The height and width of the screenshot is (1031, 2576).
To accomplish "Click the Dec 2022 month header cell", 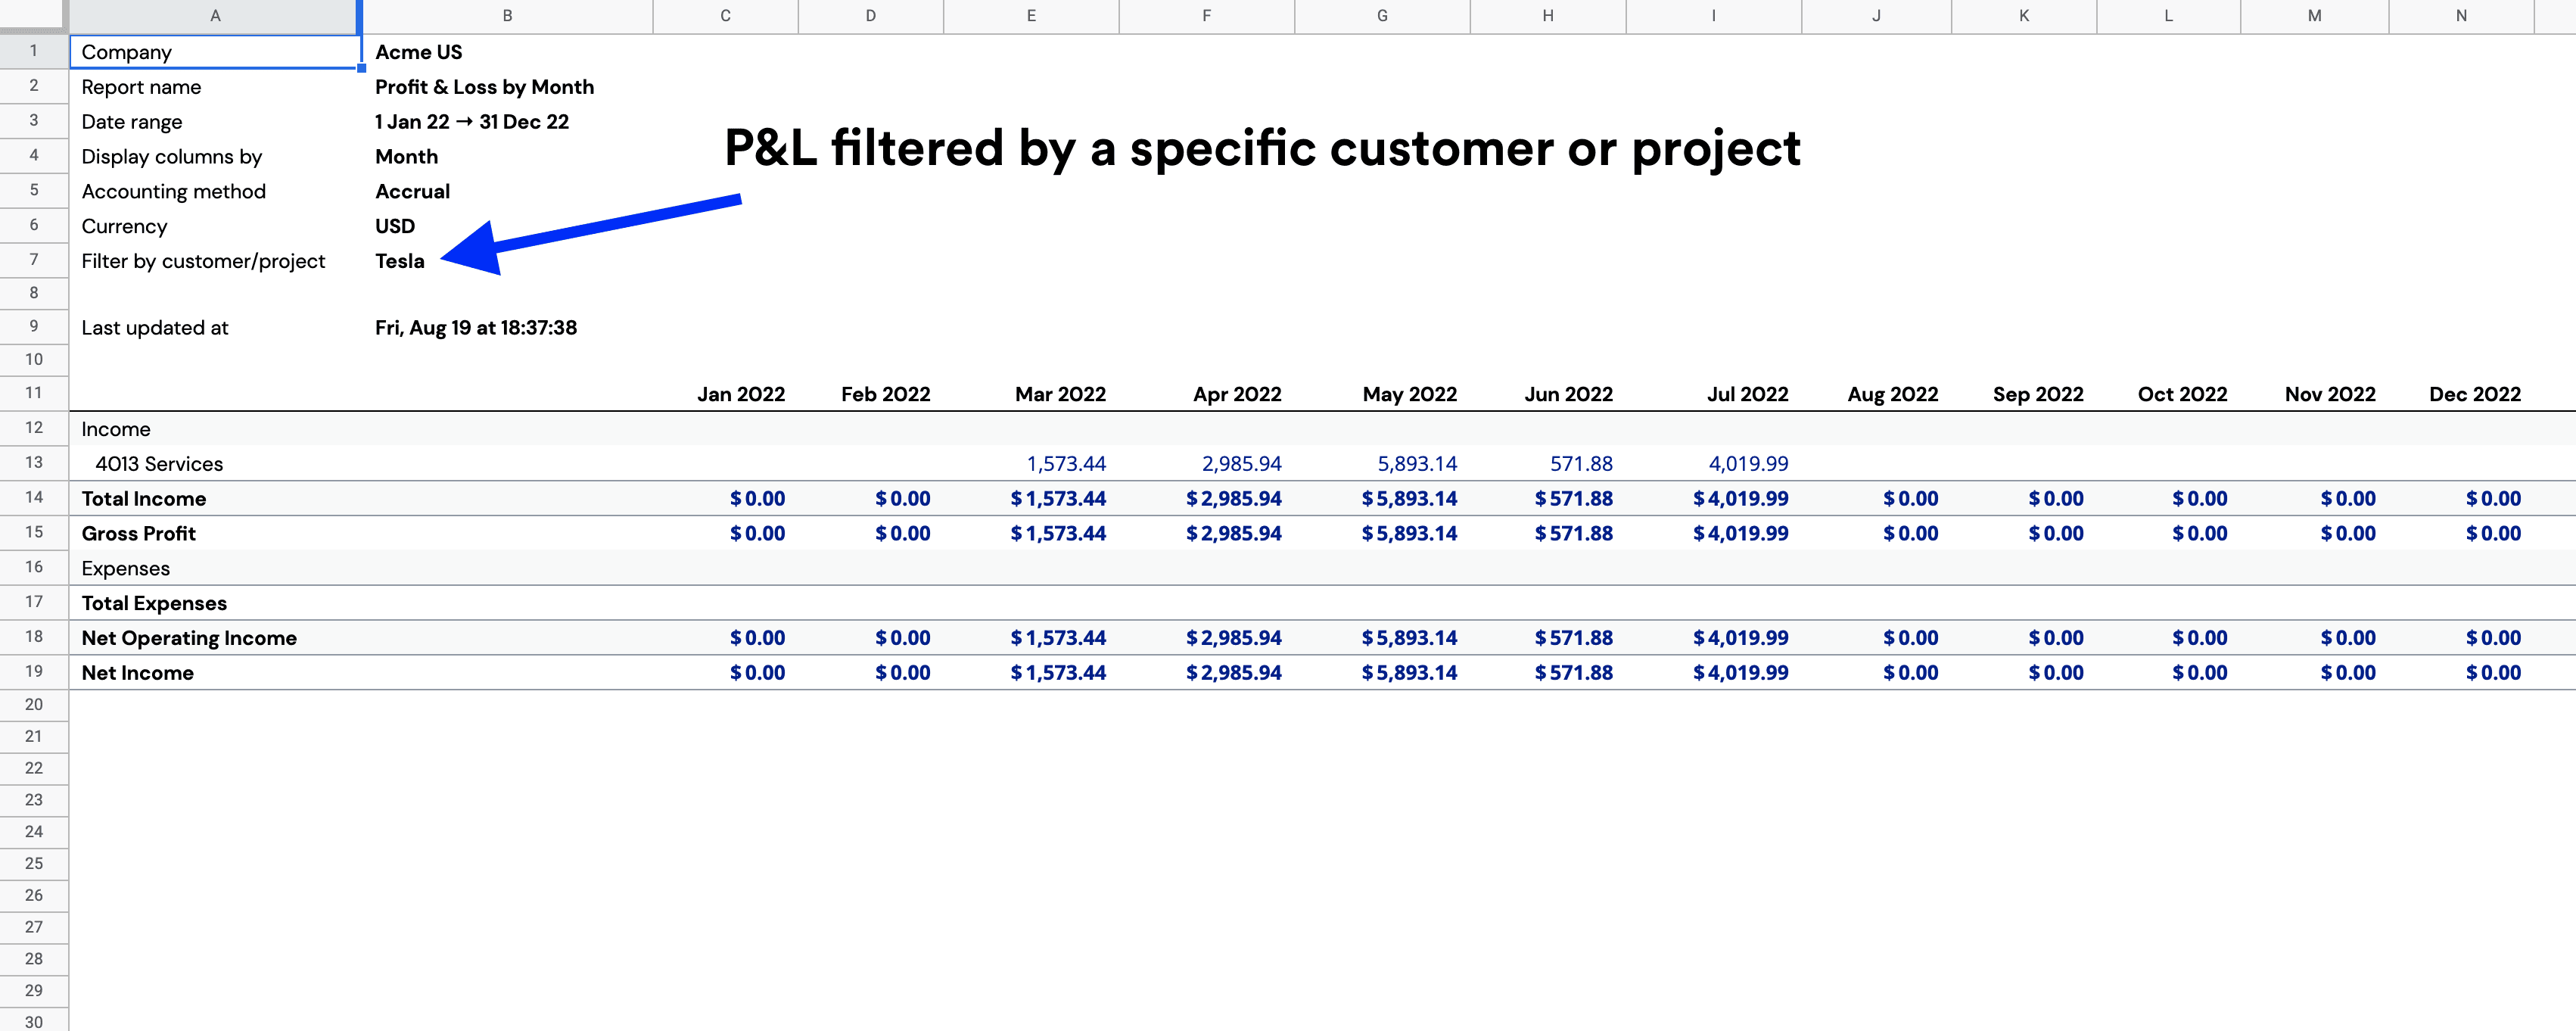I will tap(2475, 394).
